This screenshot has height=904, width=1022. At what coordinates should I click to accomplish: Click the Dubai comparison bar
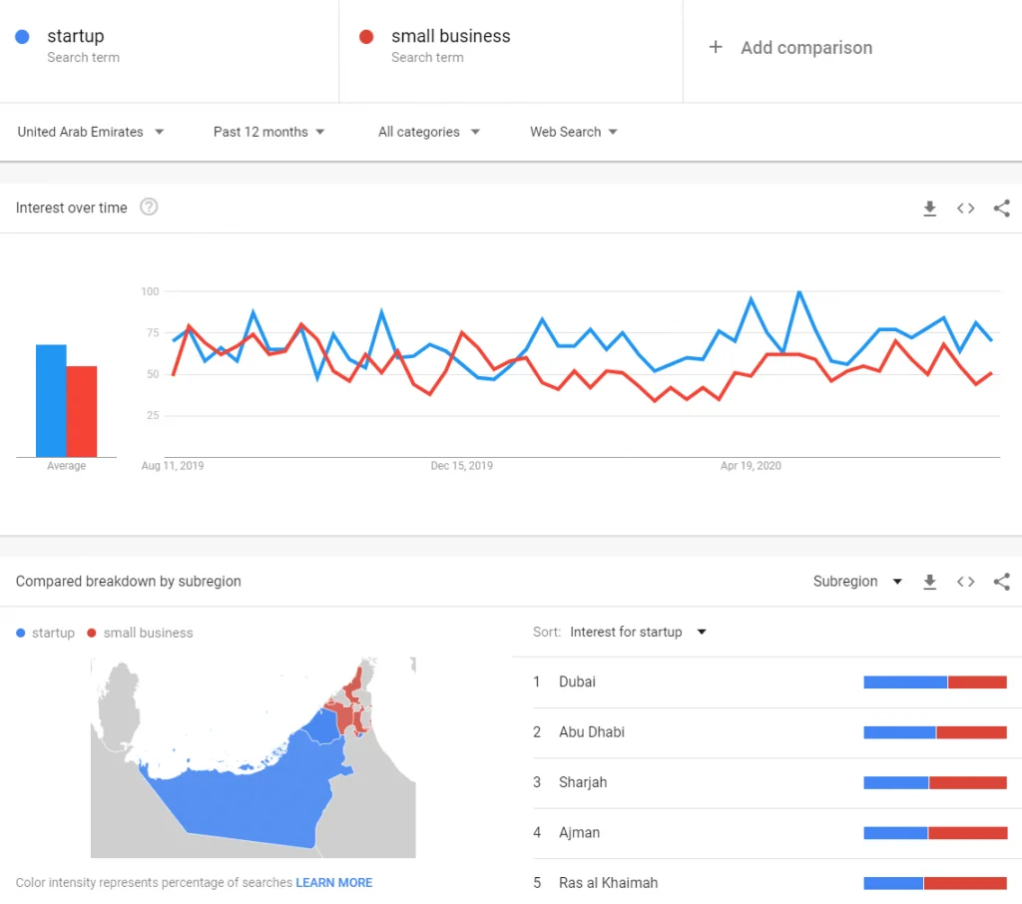pyautogui.click(x=936, y=681)
